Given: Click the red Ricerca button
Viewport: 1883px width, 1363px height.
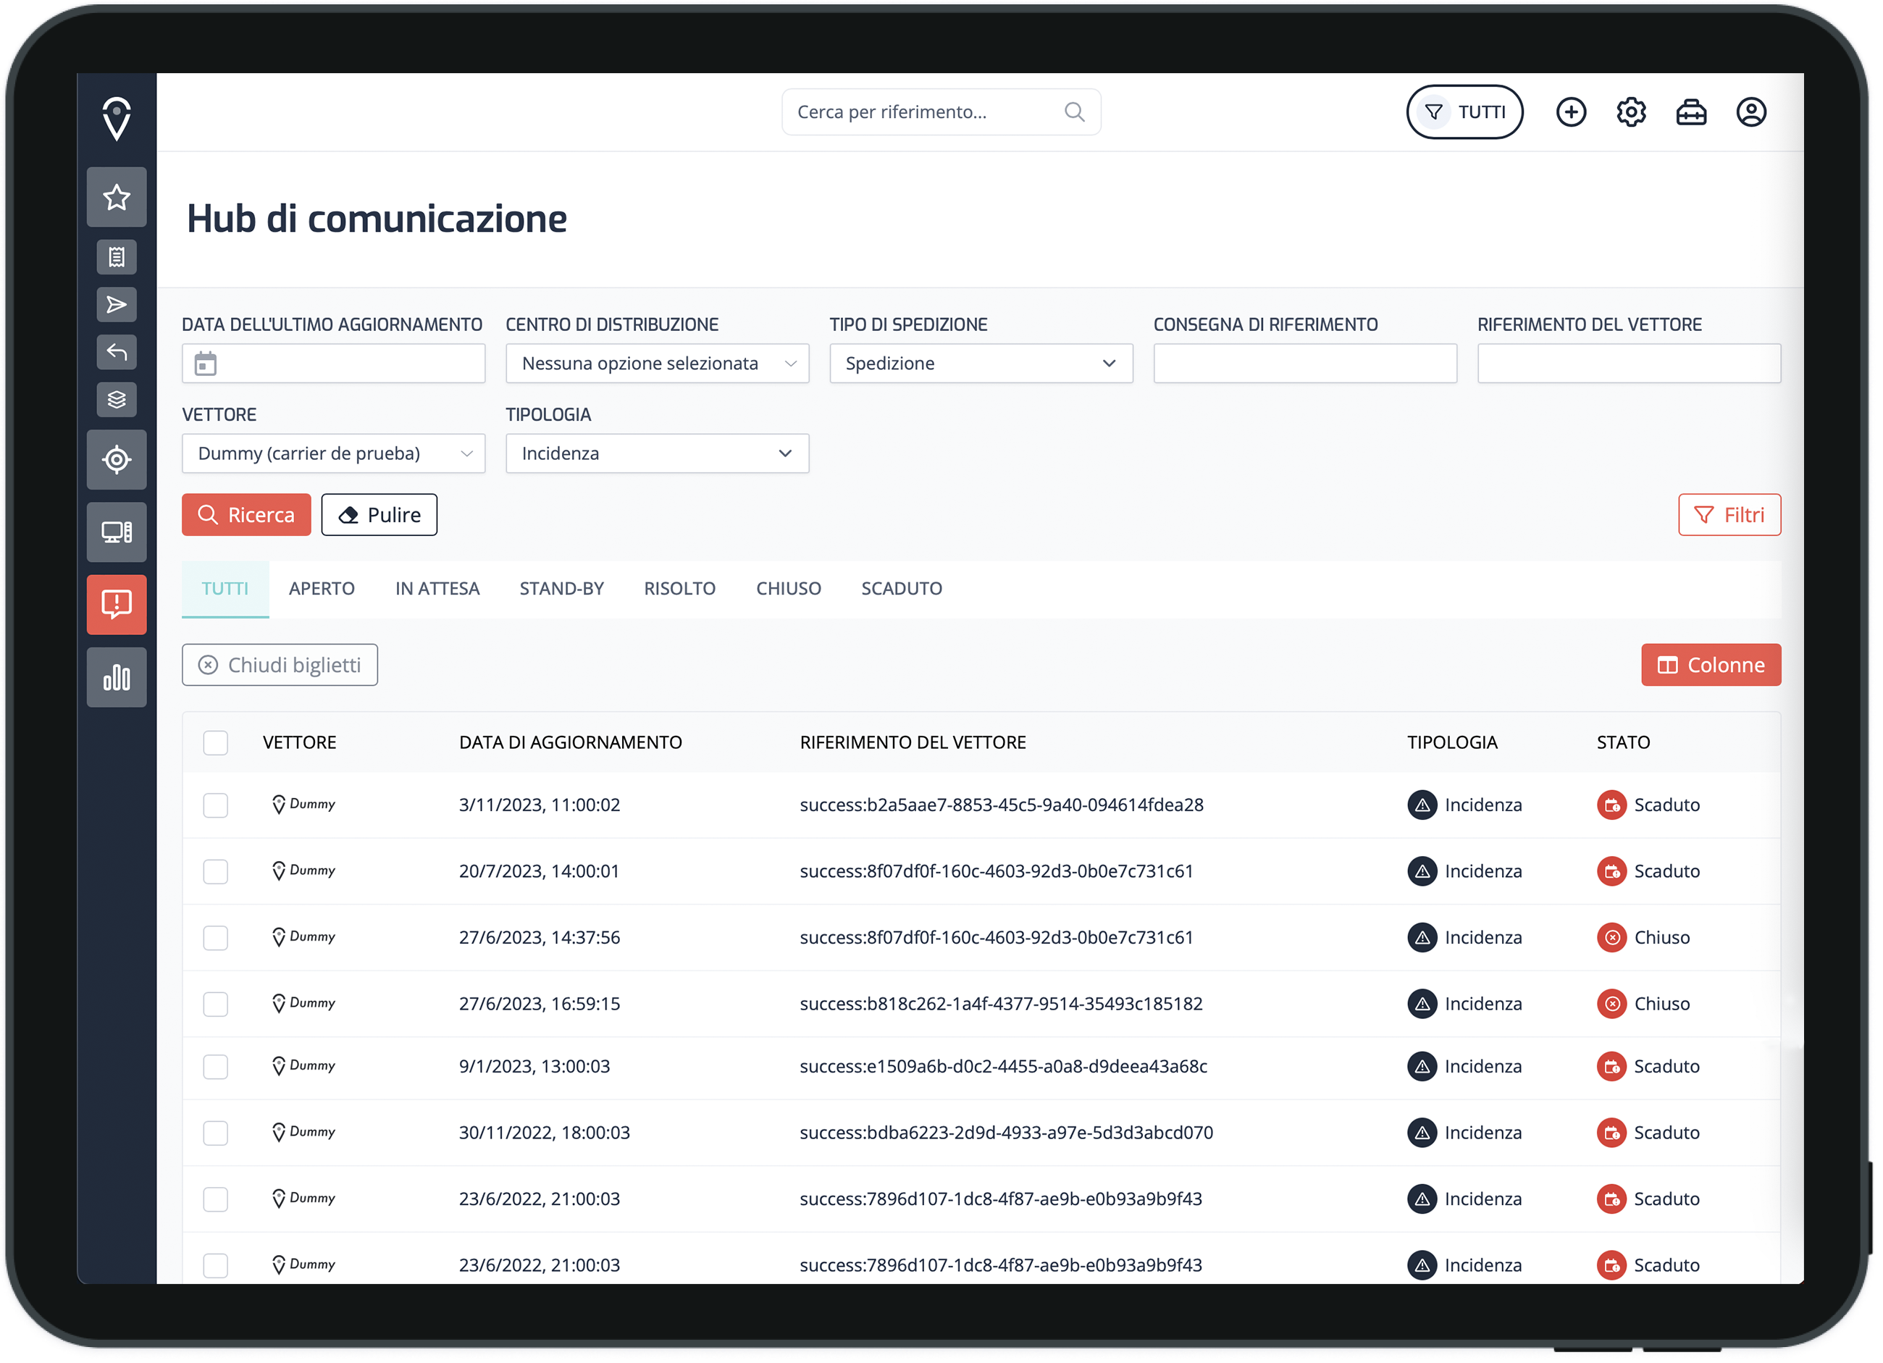Looking at the screenshot, I should 246,516.
